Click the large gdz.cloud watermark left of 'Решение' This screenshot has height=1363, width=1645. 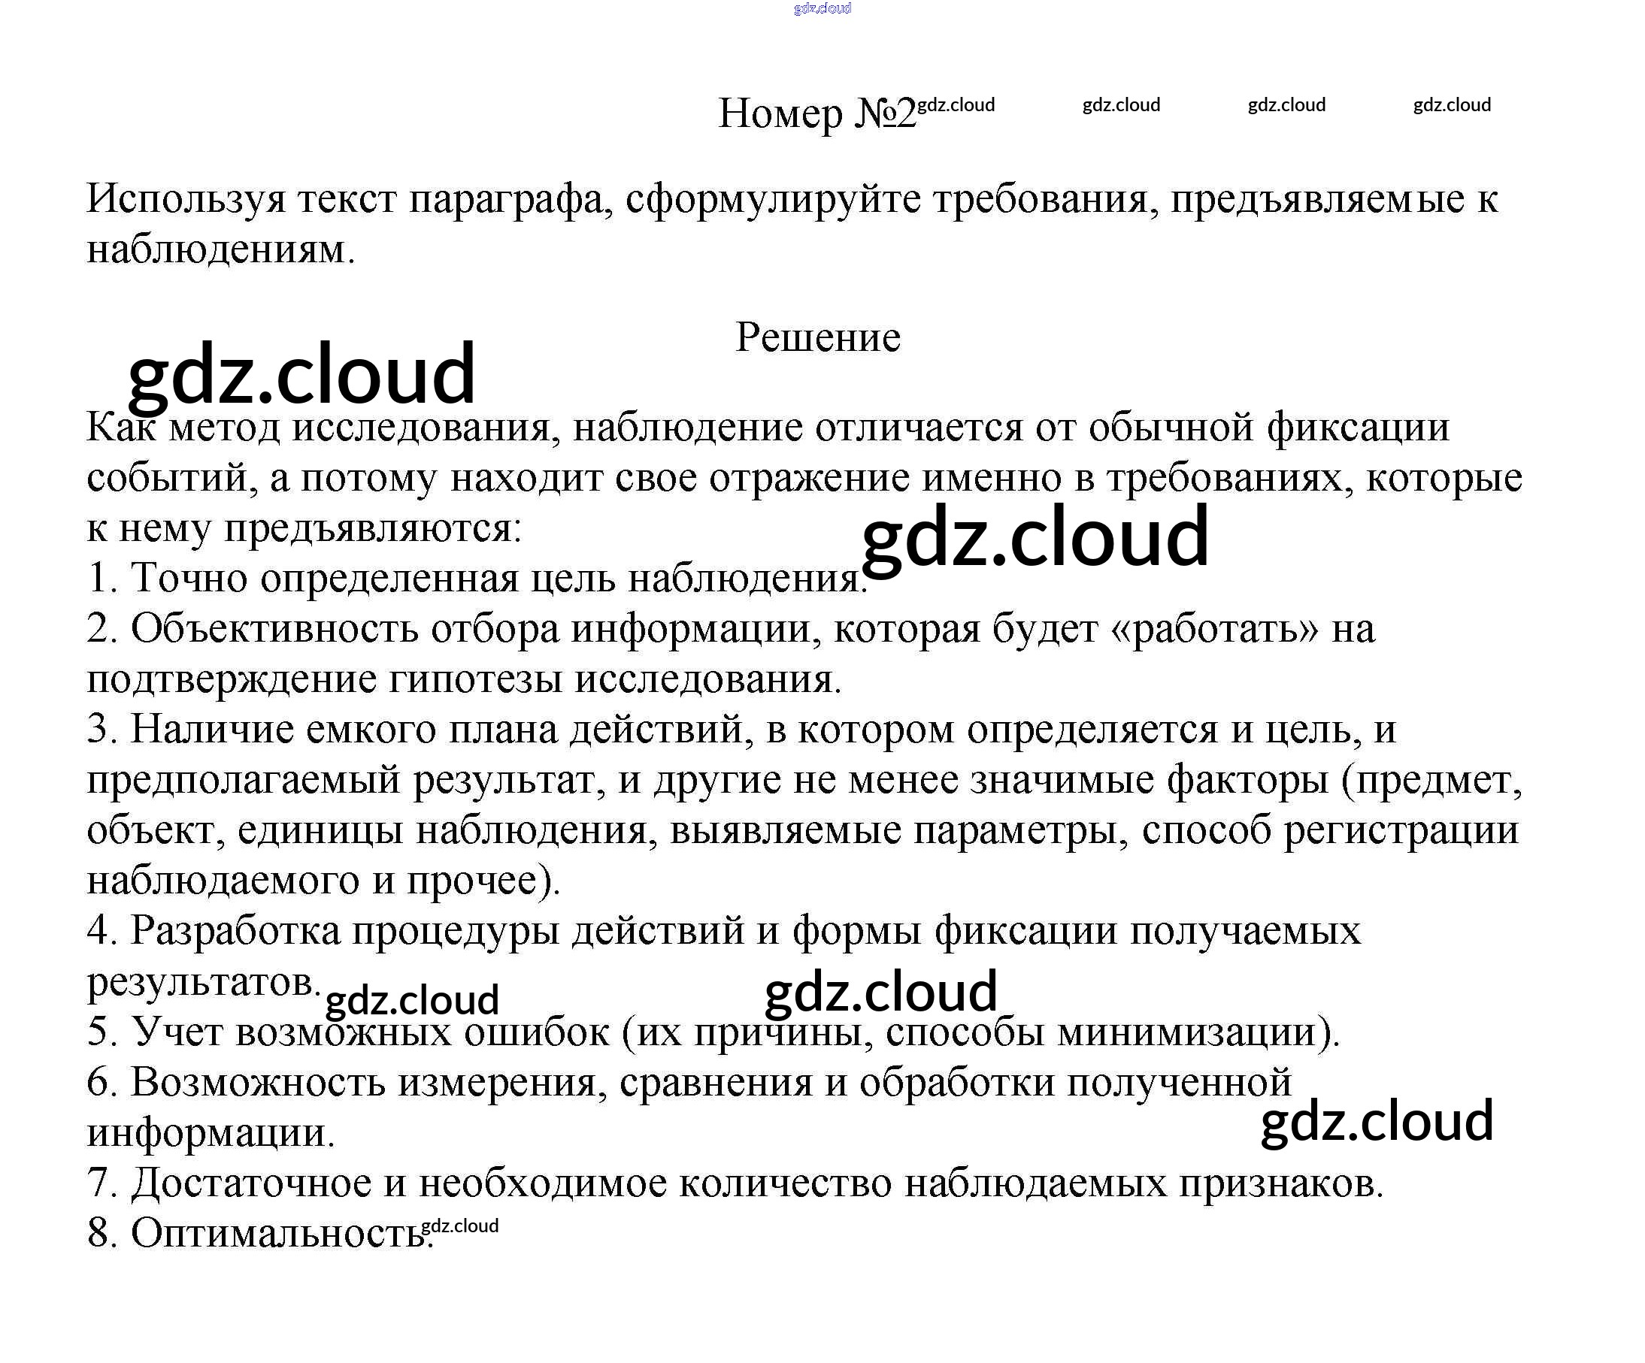[301, 375]
